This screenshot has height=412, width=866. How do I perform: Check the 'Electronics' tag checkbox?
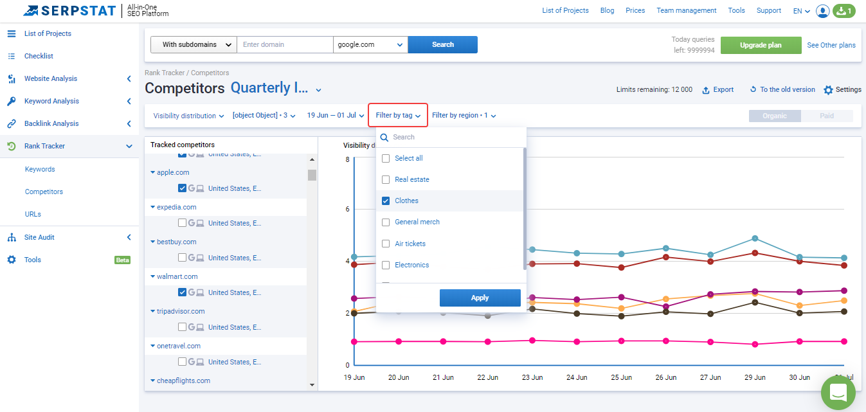tap(386, 265)
